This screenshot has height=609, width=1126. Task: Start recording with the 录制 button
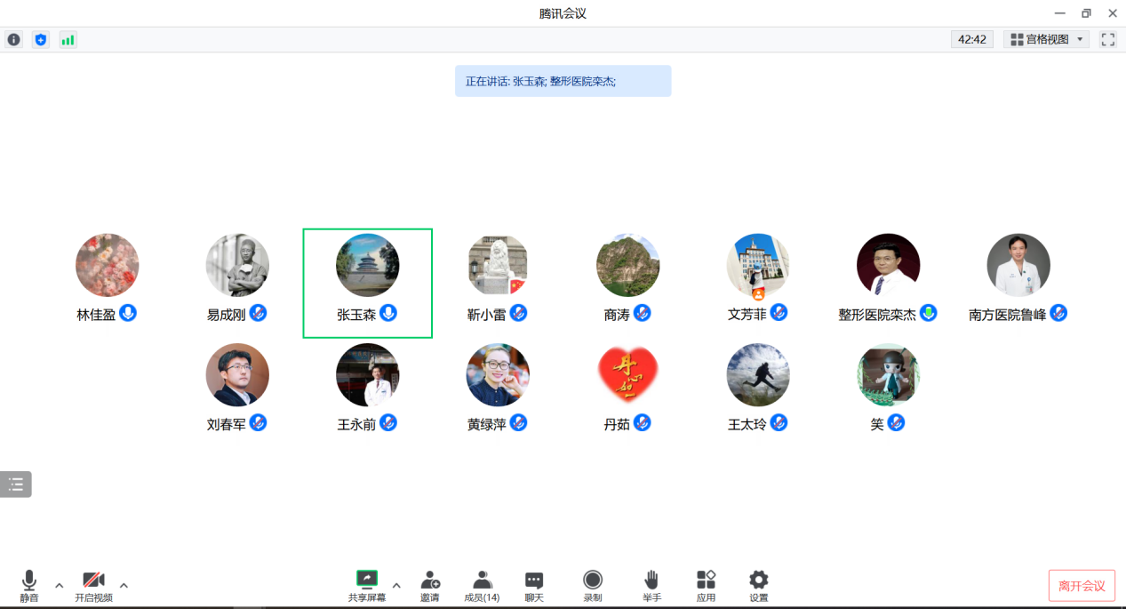(593, 586)
